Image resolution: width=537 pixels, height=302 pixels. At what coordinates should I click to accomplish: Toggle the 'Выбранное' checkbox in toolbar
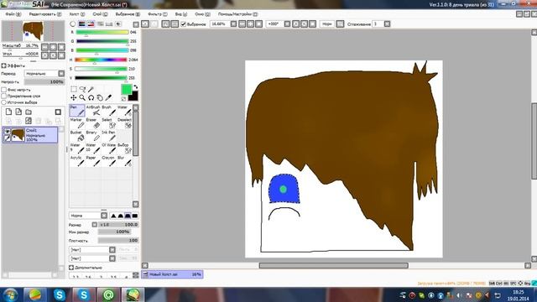coord(183,24)
